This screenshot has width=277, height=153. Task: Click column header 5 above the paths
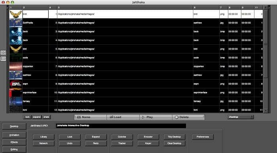(x=125, y=8)
